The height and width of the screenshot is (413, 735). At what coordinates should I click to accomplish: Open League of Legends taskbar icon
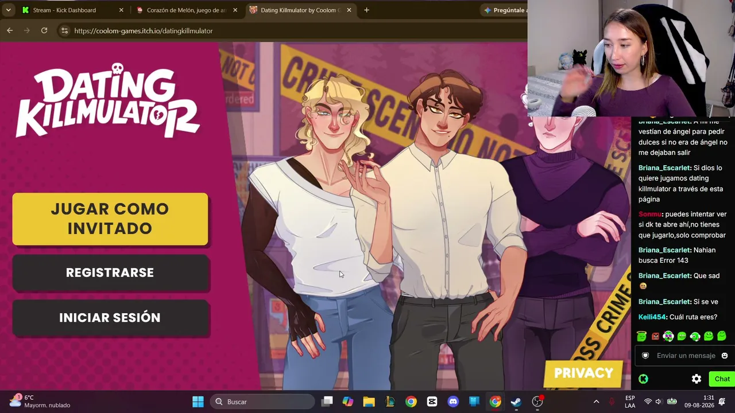pyautogui.click(x=390, y=402)
